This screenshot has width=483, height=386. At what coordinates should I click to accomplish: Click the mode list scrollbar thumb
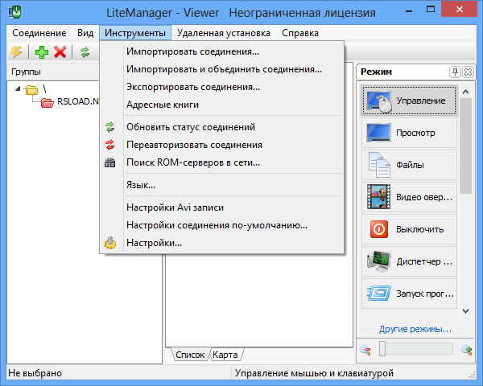tap(466, 146)
